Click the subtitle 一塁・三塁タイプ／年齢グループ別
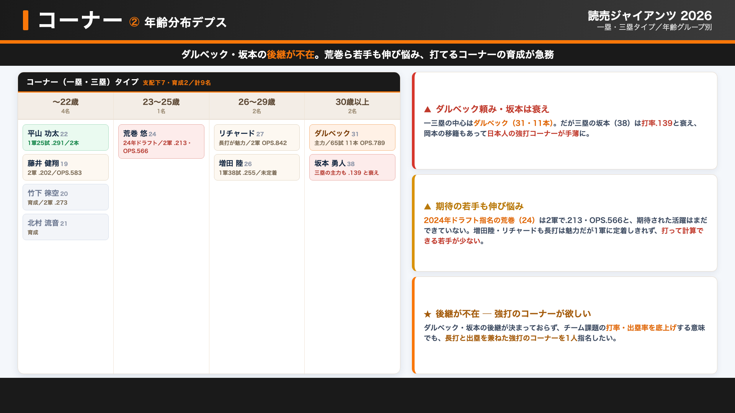The height and width of the screenshot is (413, 735). pyautogui.click(x=654, y=27)
